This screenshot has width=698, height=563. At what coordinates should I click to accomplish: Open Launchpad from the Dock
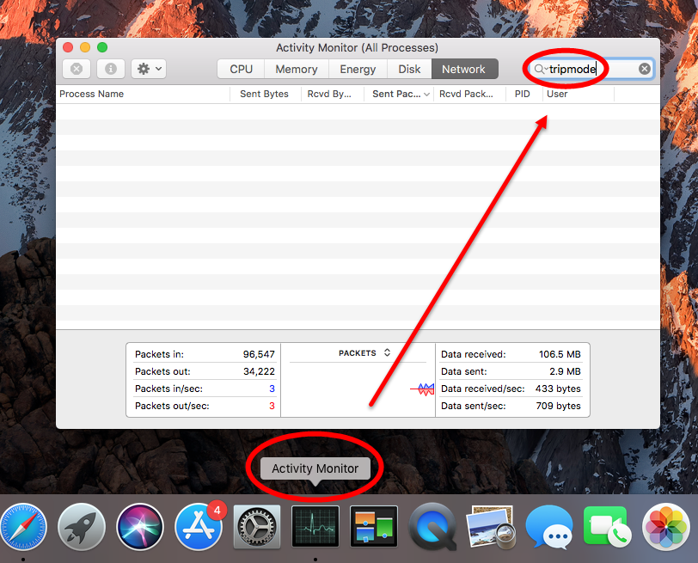point(81,525)
